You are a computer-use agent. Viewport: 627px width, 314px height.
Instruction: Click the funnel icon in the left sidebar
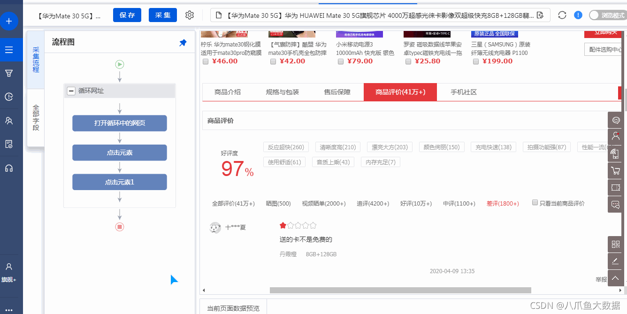coord(9,73)
